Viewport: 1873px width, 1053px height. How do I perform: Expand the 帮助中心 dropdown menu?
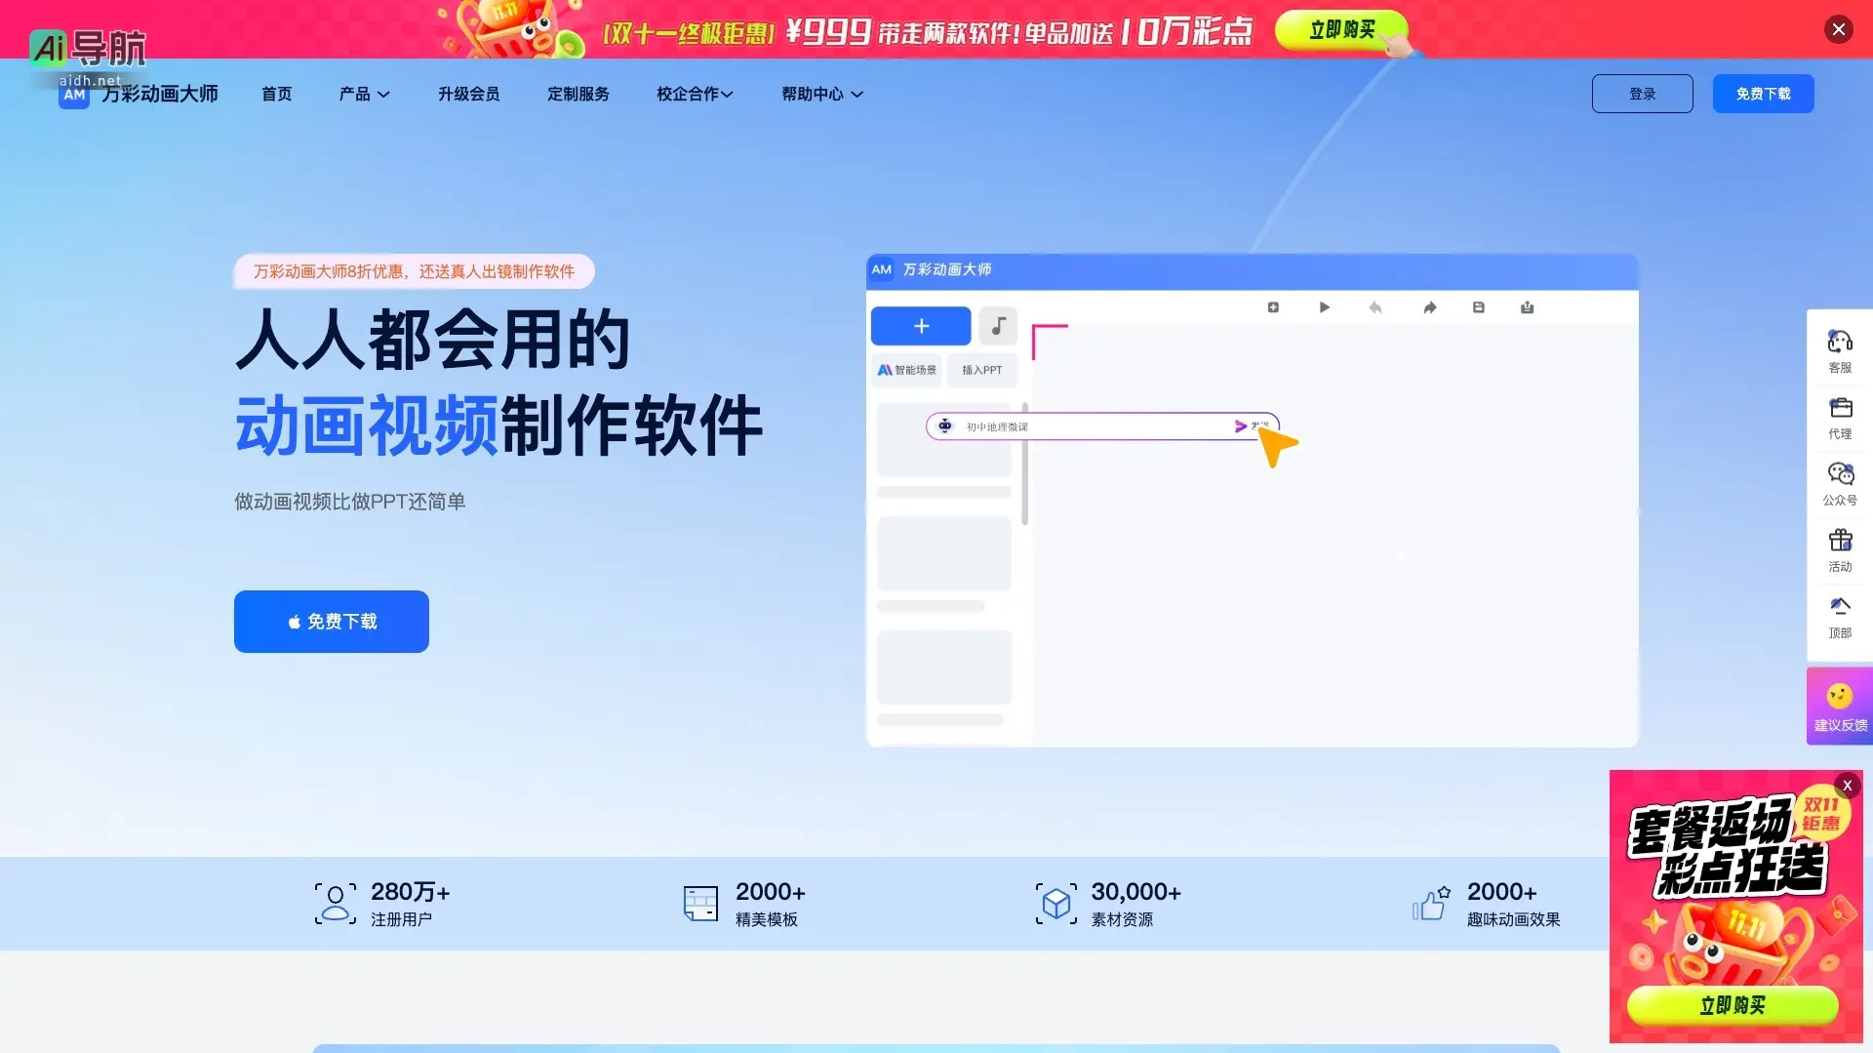[x=822, y=94]
